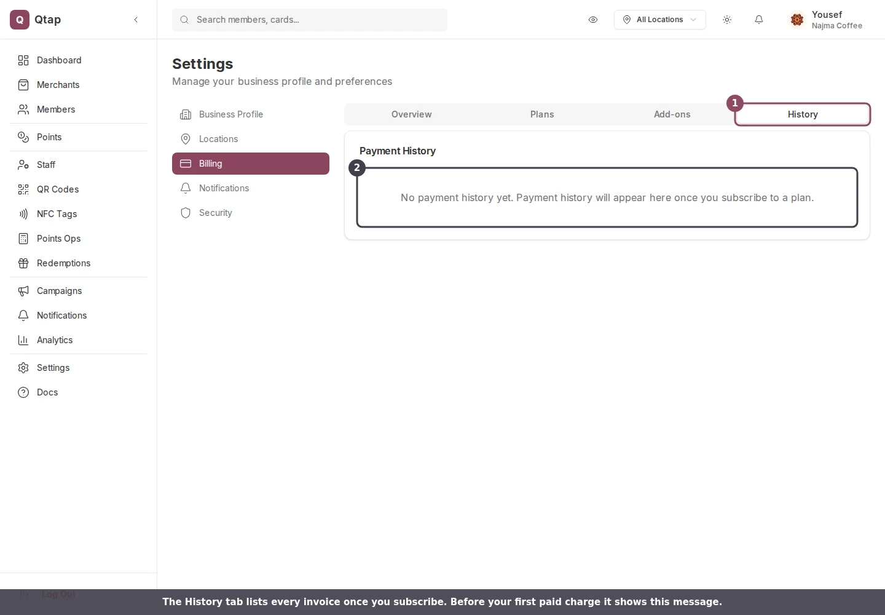Click the Locations pin icon in settings
Viewport: 885px width, 615px height.
pyautogui.click(x=186, y=139)
